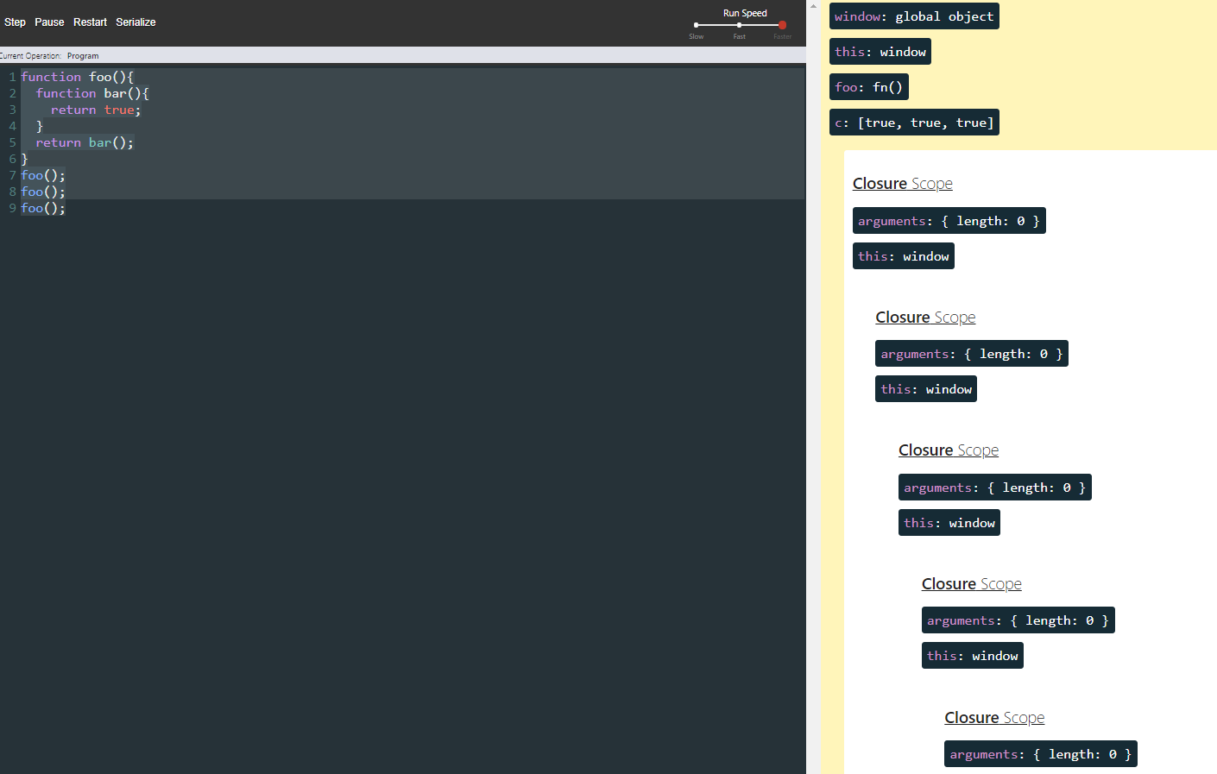Viewport: 1217px width, 774px height.
Task: Click 'return true;' on line 3
Action: 96,110
